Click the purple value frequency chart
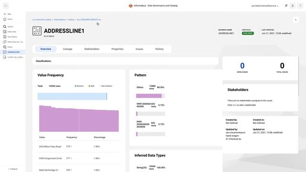 [x=79, y=118]
